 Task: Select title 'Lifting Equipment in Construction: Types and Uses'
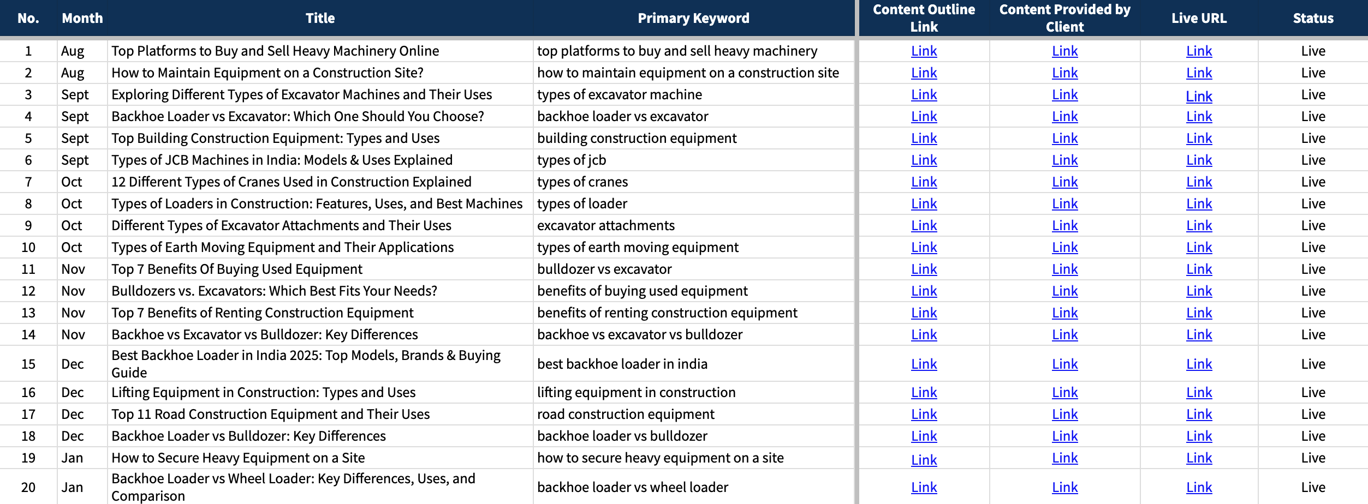click(320, 392)
